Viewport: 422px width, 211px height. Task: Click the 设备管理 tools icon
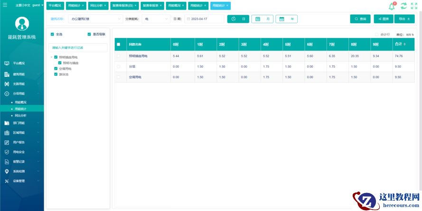(7, 181)
